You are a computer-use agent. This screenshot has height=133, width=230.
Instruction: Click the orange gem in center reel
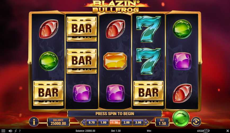(115, 61)
